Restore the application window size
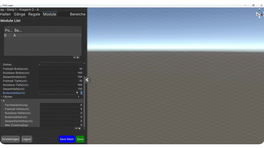Screen dimensions: 264x148 (253, 6)
